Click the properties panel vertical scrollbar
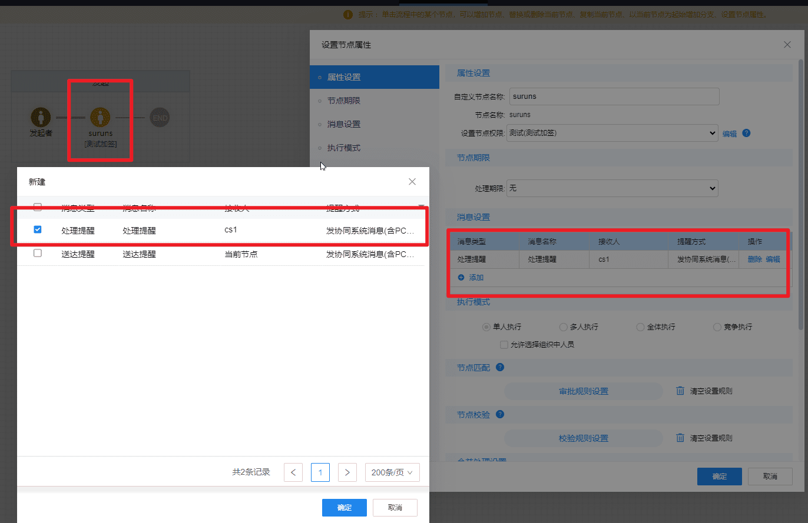Viewport: 808px width, 523px height. 800,194
